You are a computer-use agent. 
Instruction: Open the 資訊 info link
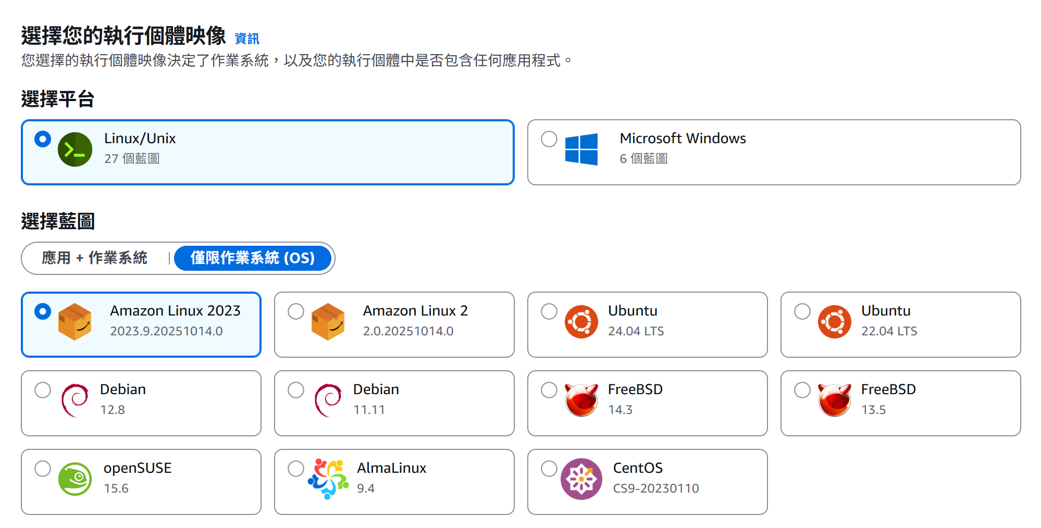click(x=247, y=39)
